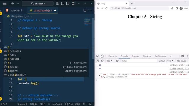Toggle the DevTools device toolbar
189x106 pixels.
coord(102,56)
